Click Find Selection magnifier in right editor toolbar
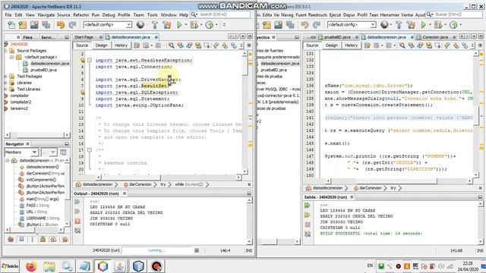 pos(402,45)
